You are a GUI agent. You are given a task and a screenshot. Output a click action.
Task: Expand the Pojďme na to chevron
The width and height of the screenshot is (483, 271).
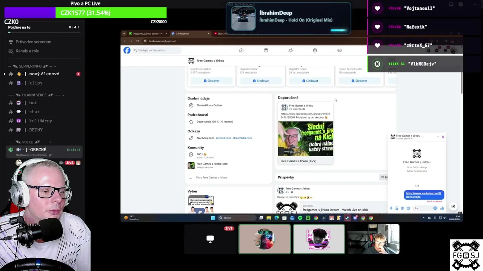(x=78, y=27)
